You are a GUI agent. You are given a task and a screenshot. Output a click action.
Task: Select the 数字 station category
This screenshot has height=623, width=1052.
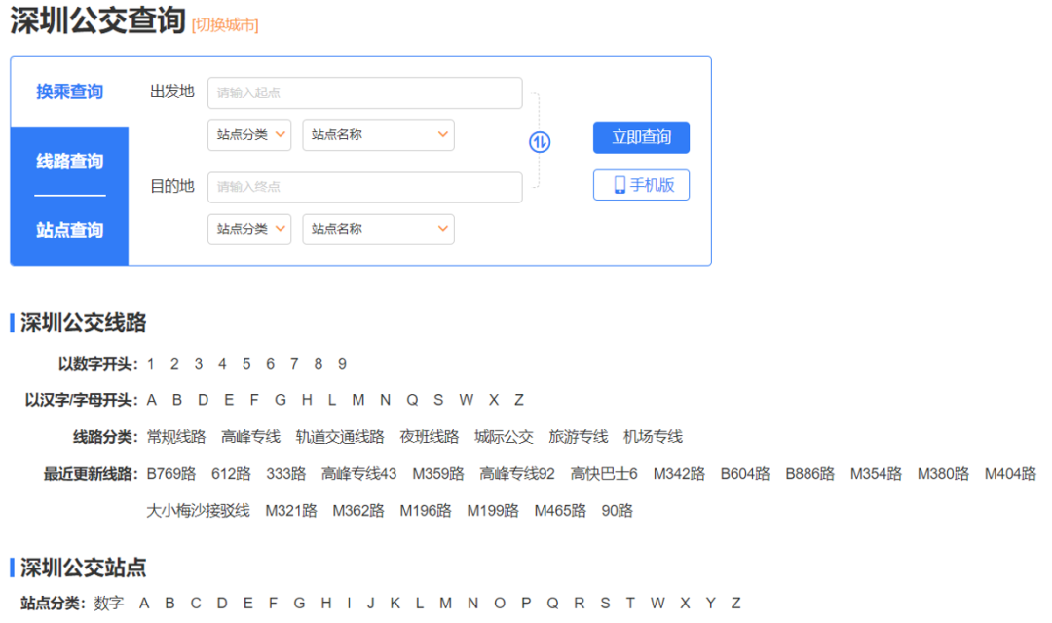point(109,604)
